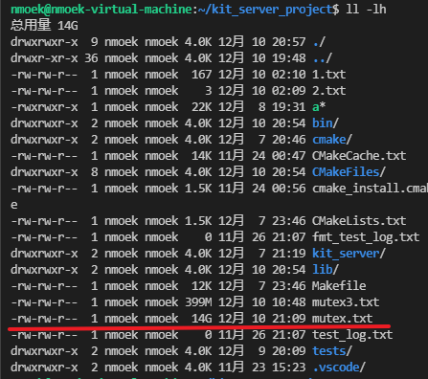Click the nmoek@nmoek-virtual-machine prompt text
428x379 pixels.
[x=101, y=9]
